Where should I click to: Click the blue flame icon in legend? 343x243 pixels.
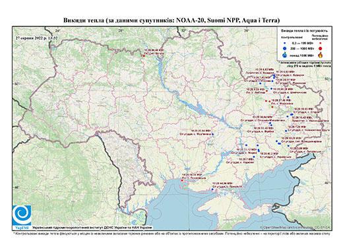[285, 55]
